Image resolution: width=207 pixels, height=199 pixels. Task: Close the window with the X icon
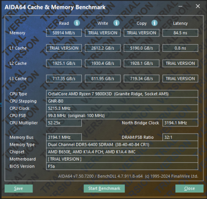tap(198, 6)
